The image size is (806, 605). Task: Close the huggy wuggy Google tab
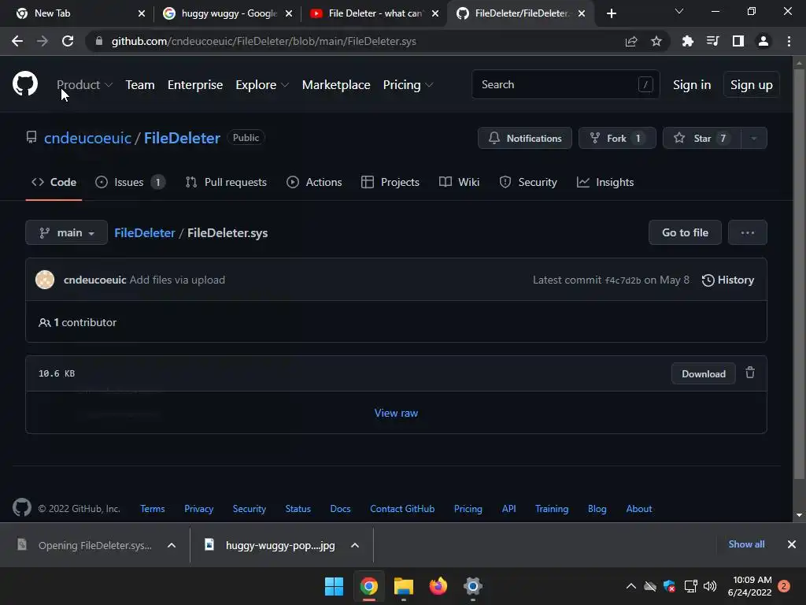click(289, 13)
